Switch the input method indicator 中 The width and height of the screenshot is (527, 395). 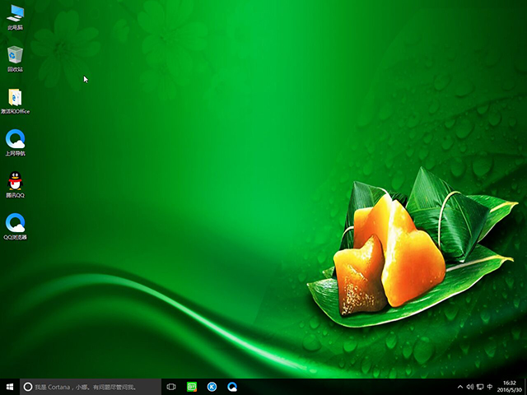coord(490,386)
